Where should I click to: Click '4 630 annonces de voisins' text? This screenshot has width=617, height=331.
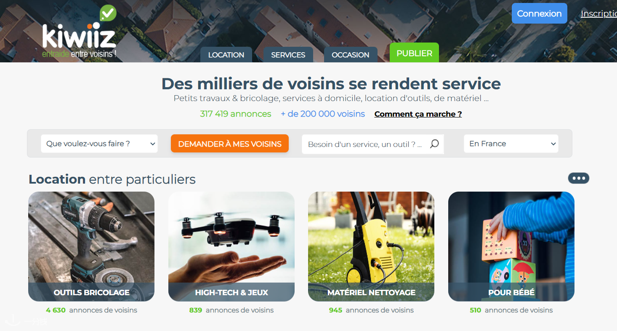(x=92, y=310)
